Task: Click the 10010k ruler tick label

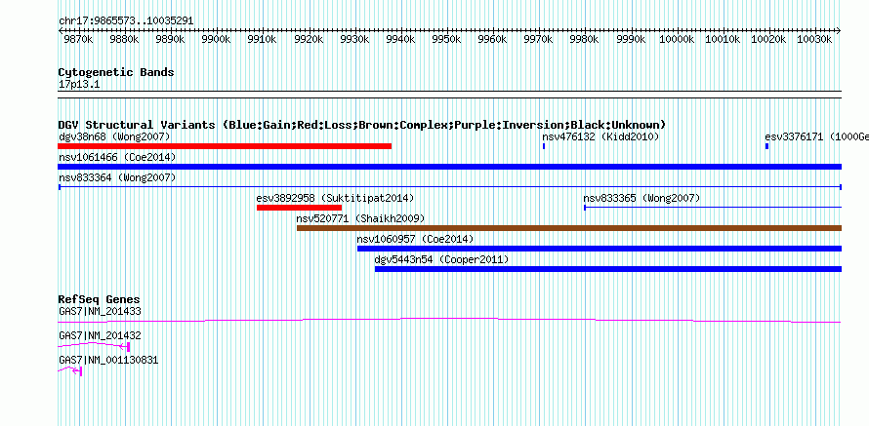Action: pos(724,40)
